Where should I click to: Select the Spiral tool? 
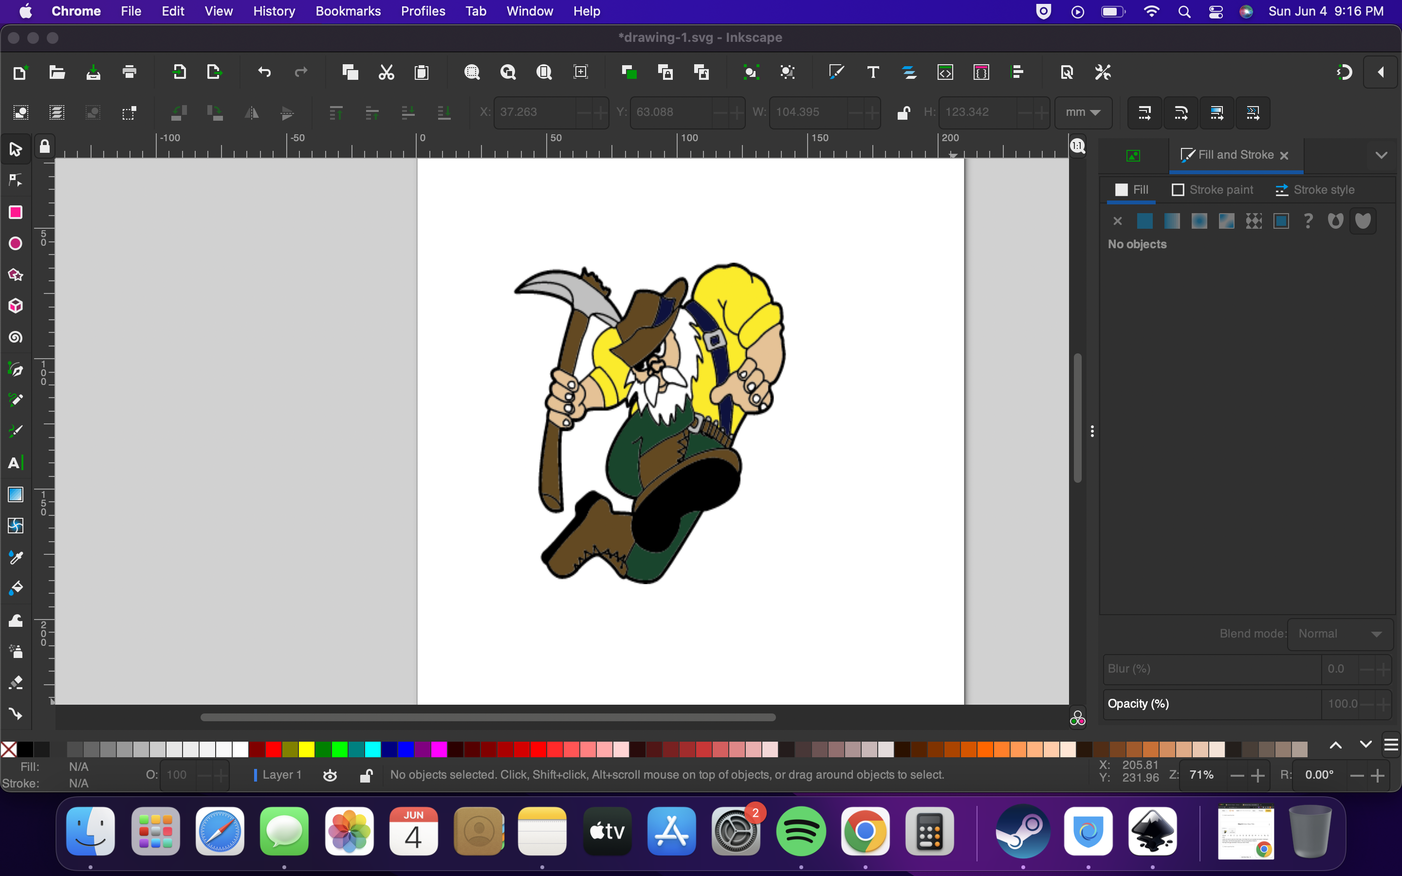[16, 338]
